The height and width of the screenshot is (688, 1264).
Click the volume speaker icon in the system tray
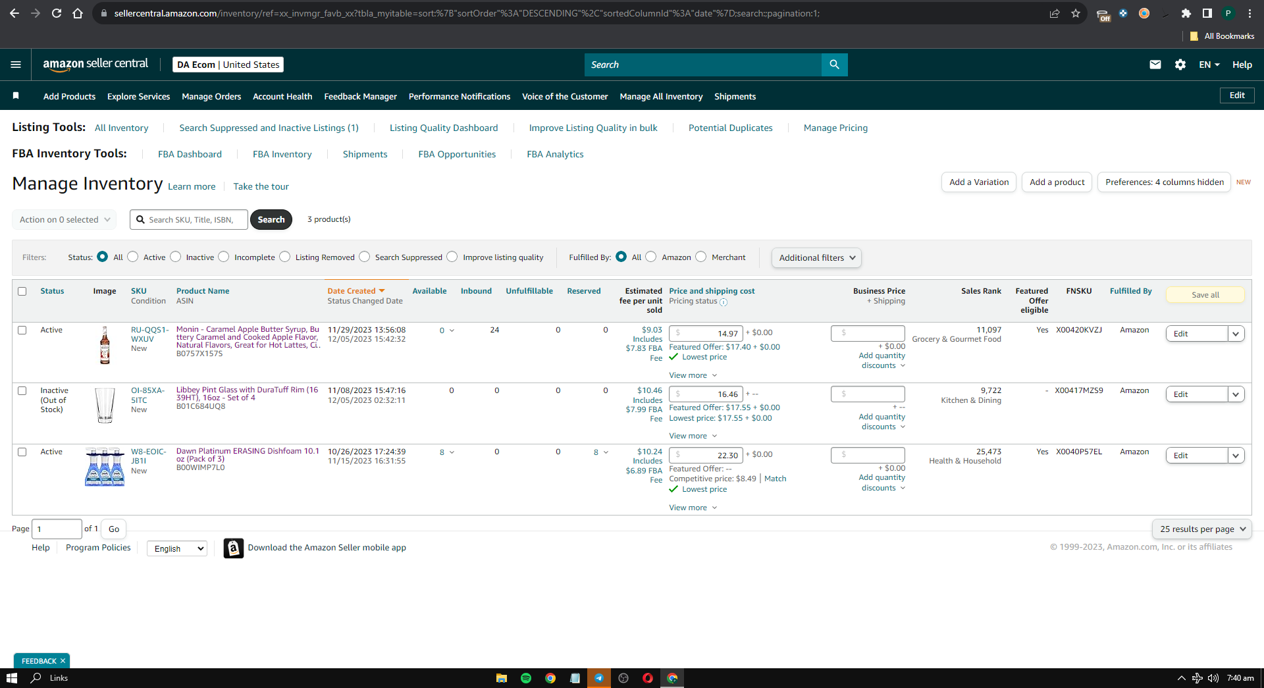coord(1213,678)
